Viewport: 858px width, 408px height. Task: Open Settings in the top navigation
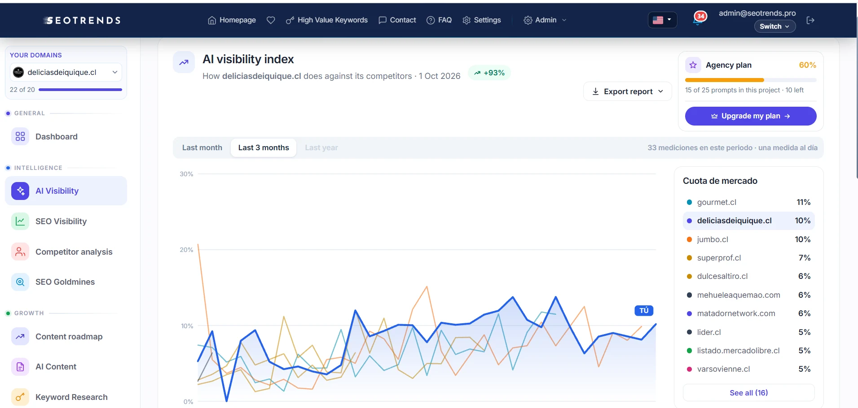[x=482, y=20]
